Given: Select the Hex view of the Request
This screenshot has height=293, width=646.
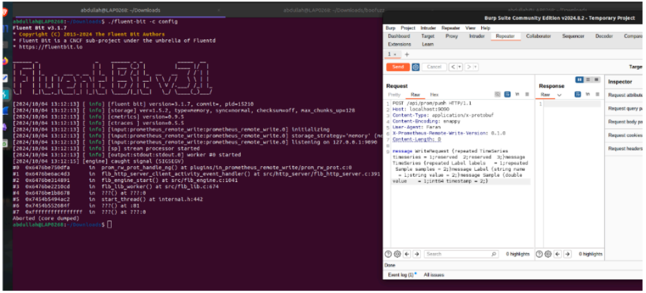Looking at the screenshot, I should 434,95.
